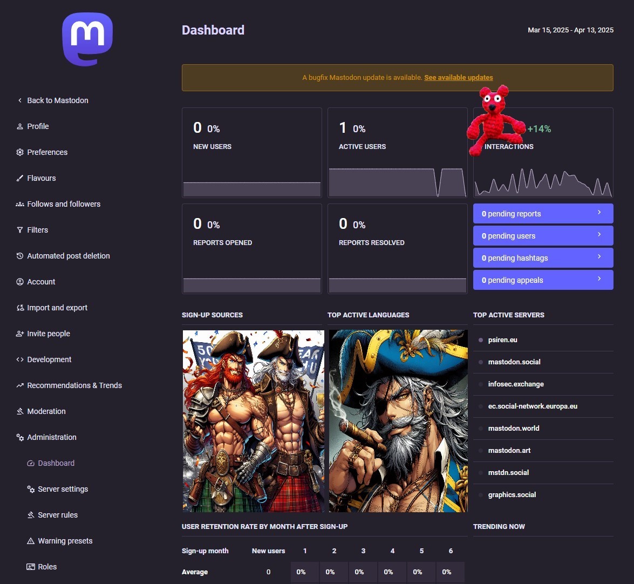Click the Development code brackets icon
The width and height of the screenshot is (634, 584).
pos(20,359)
